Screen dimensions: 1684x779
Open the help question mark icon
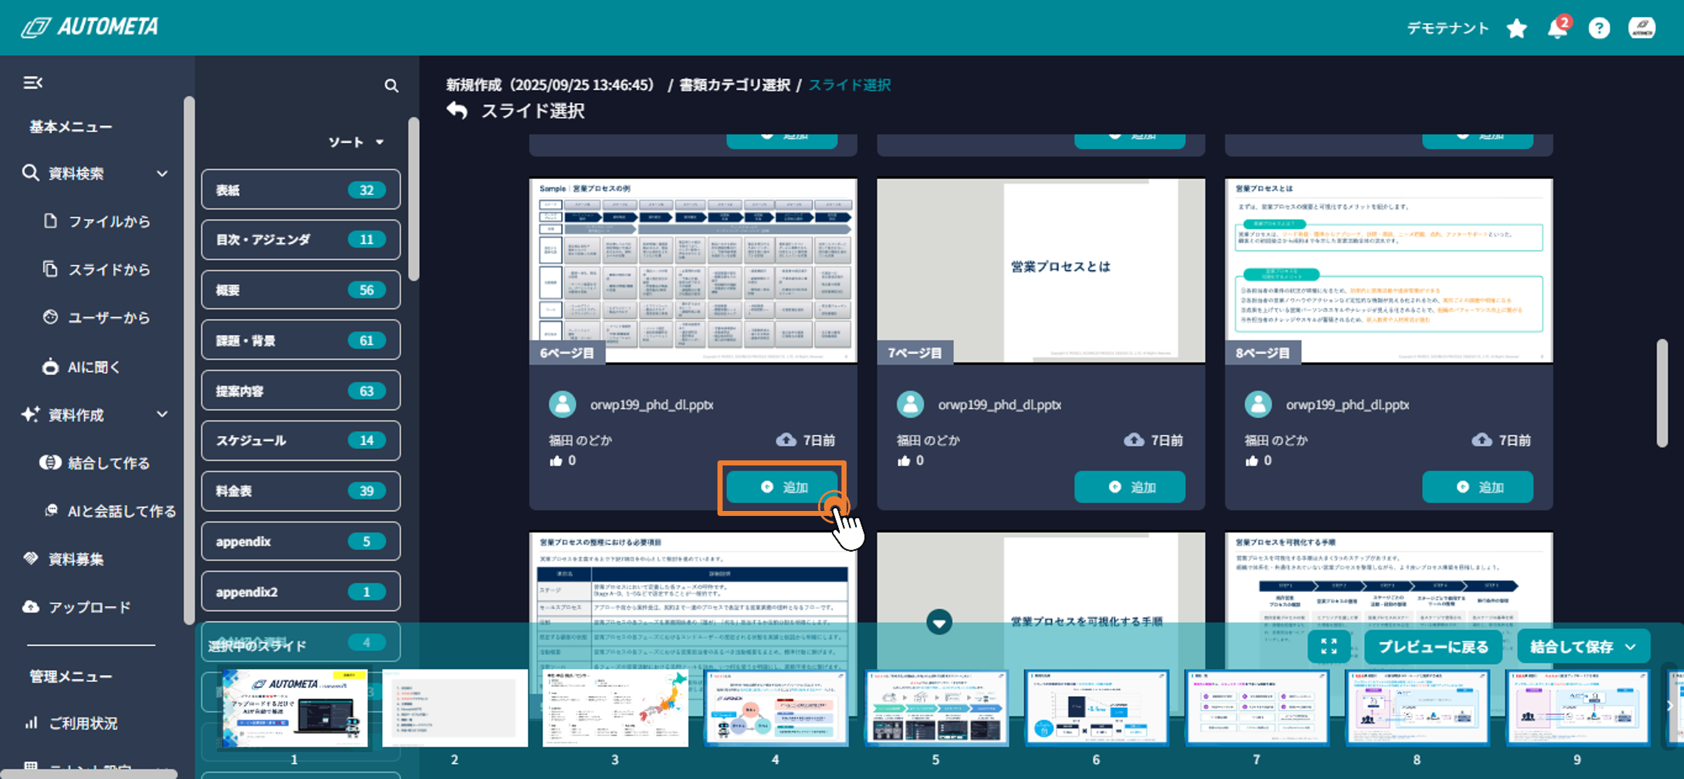point(1598,29)
